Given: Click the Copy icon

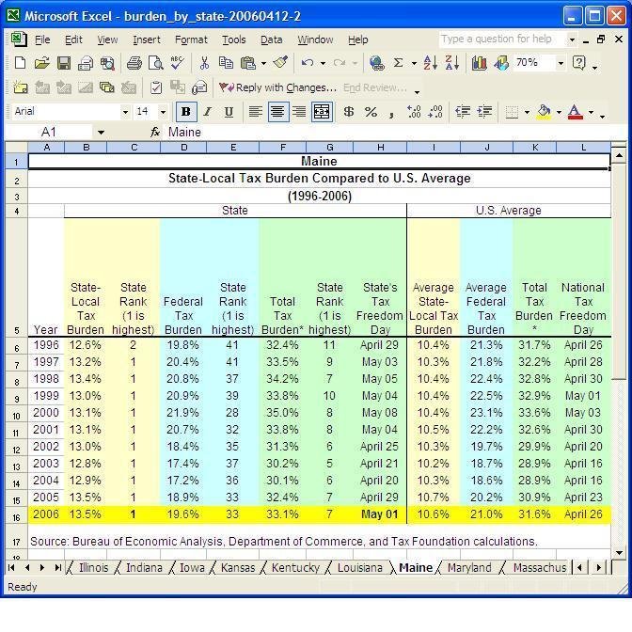Looking at the screenshot, I should (226, 63).
